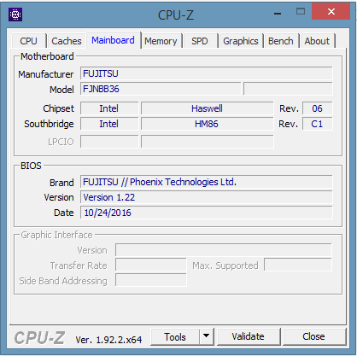Open the Graphics tab
Image resolution: width=357 pixels, height=356 pixels.
pos(241,41)
